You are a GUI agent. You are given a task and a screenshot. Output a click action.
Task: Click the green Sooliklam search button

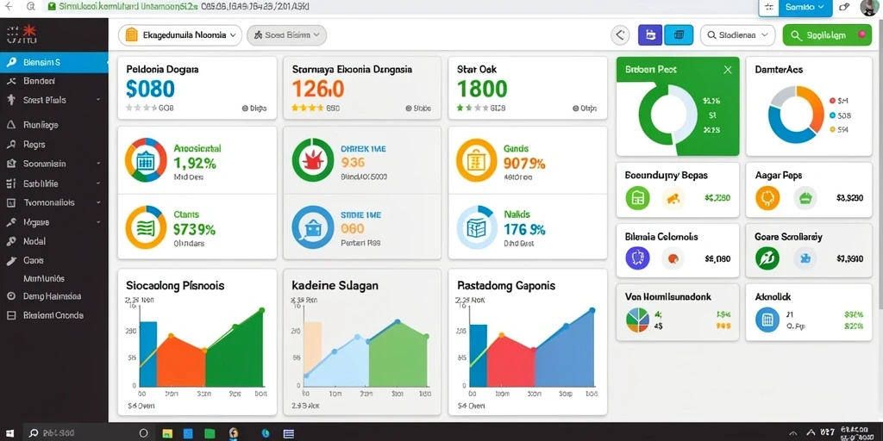tap(827, 34)
